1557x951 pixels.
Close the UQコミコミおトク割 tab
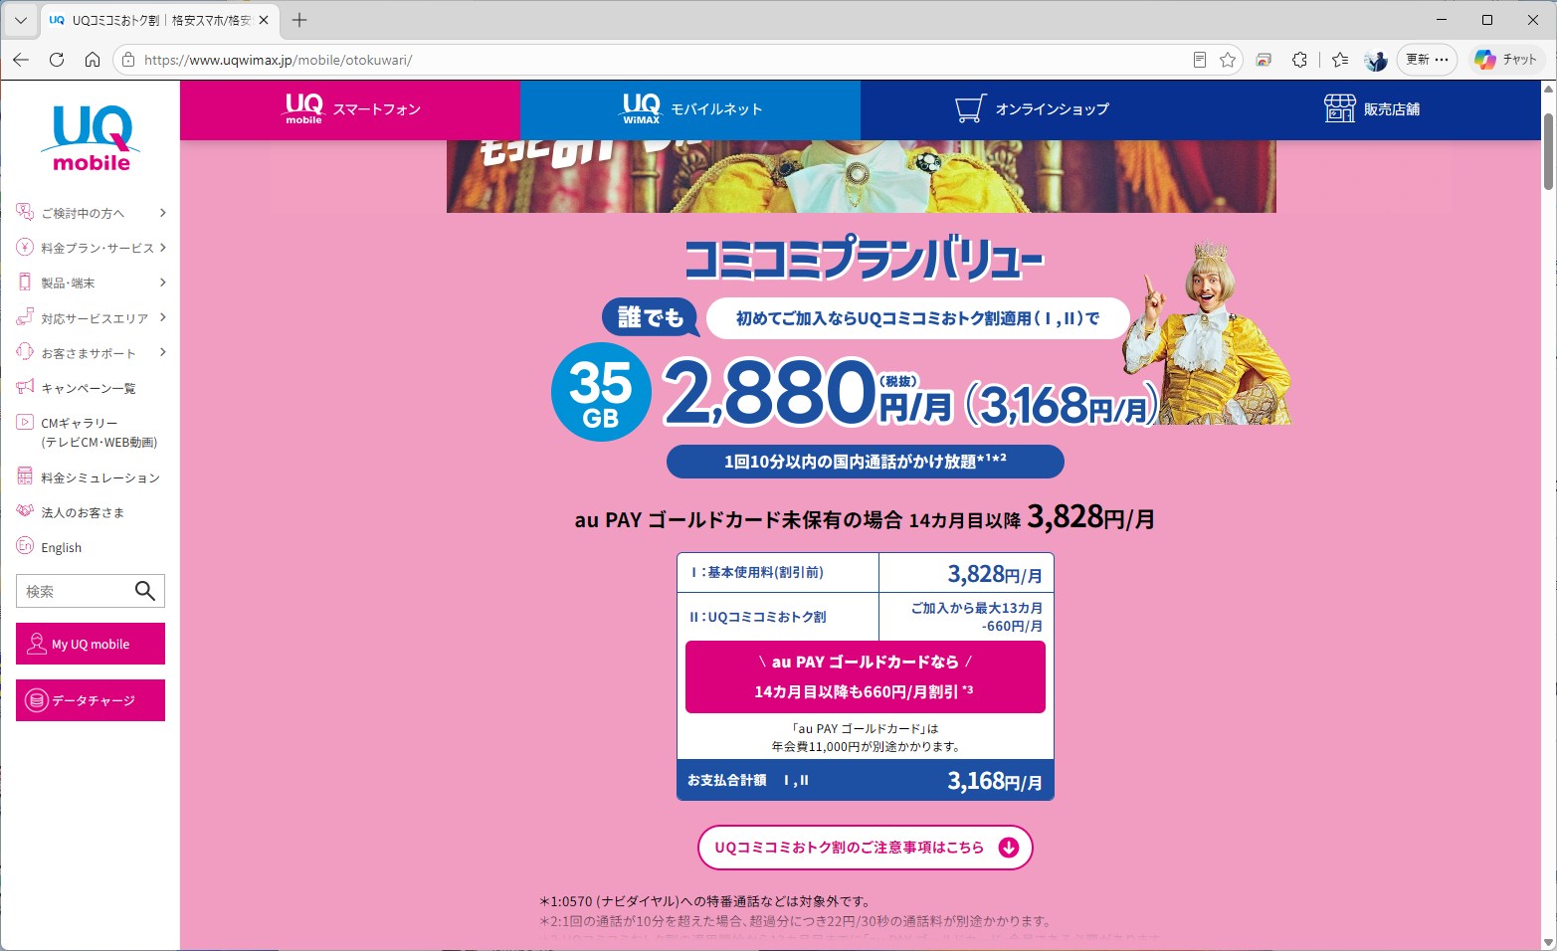pos(264,20)
